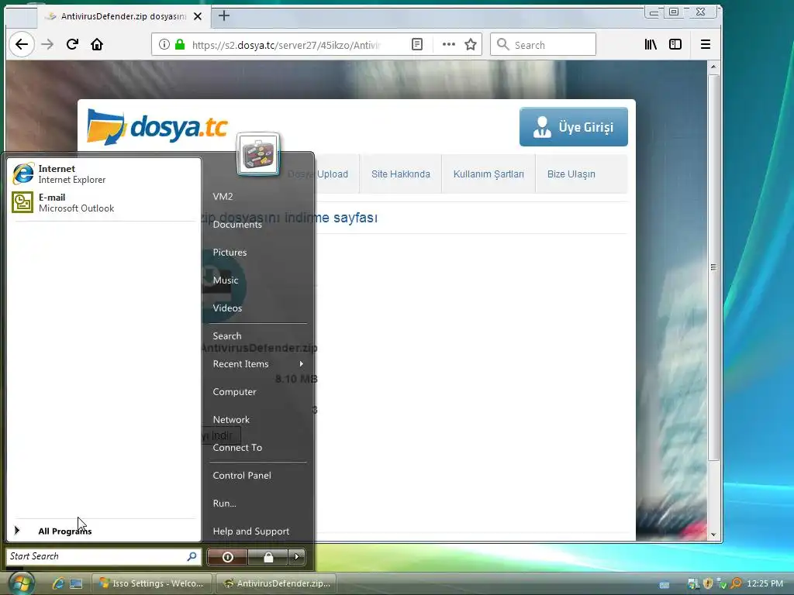
Task: Click the page scrollbar down arrow
Action: [x=713, y=535]
